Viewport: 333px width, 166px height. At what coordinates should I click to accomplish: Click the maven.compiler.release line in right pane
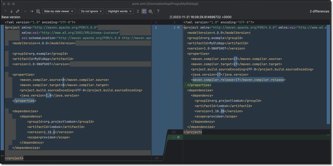pos(238,80)
